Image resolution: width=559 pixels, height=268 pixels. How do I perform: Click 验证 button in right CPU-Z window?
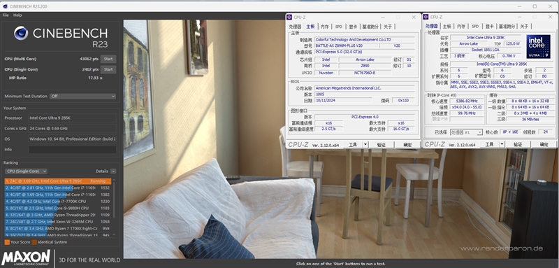click(x=518, y=145)
